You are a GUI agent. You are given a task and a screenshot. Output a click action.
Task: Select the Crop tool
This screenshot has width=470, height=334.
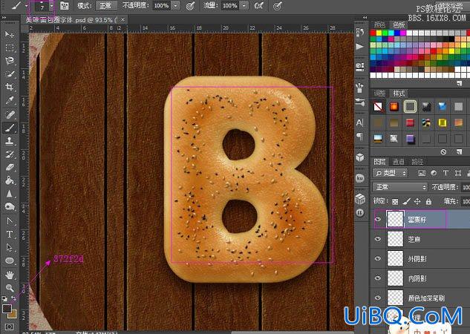click(10, 87)
